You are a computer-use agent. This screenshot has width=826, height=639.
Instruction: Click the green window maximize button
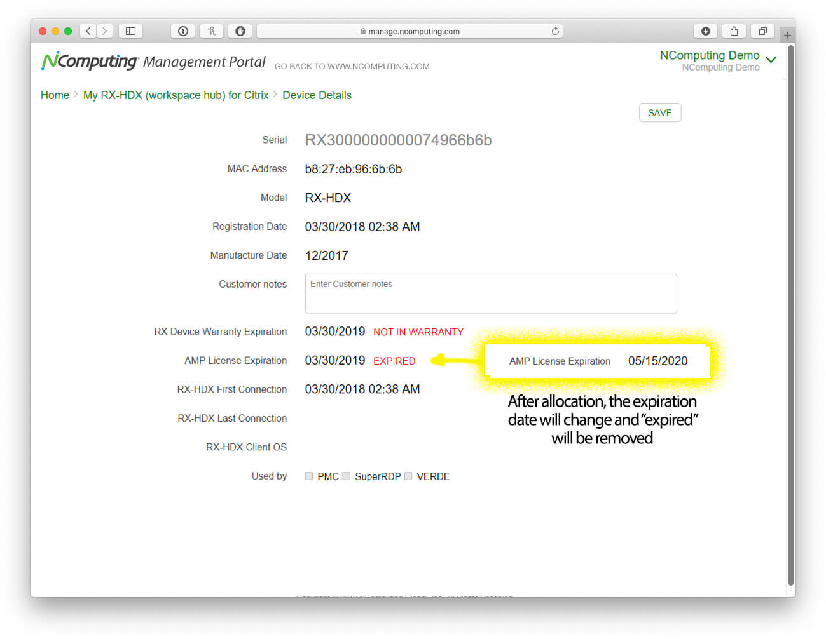(x=68, y=30)
